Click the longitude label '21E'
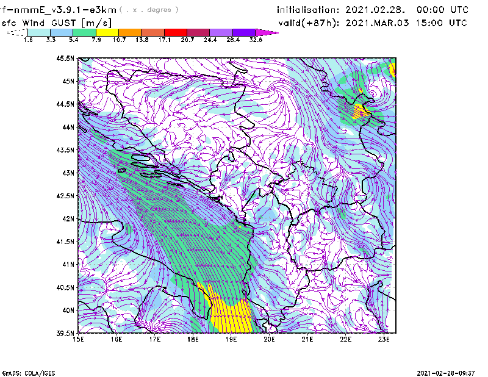488x377 pixels. [x=307, y=339]
